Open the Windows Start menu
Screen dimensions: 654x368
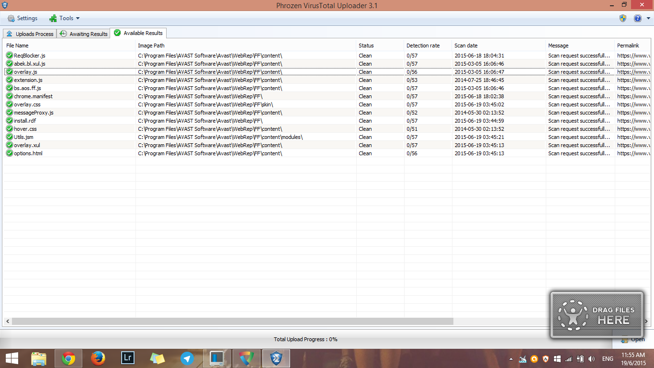11,358
